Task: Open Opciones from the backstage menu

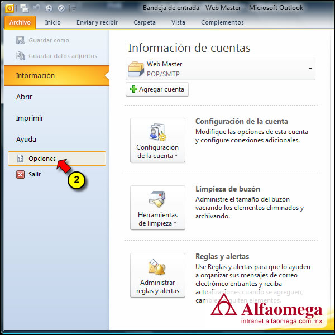Action: click(x=57, y=159)
